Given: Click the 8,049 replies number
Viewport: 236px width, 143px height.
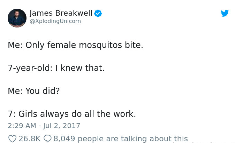Looking at the screenshot, I should 64,138.
